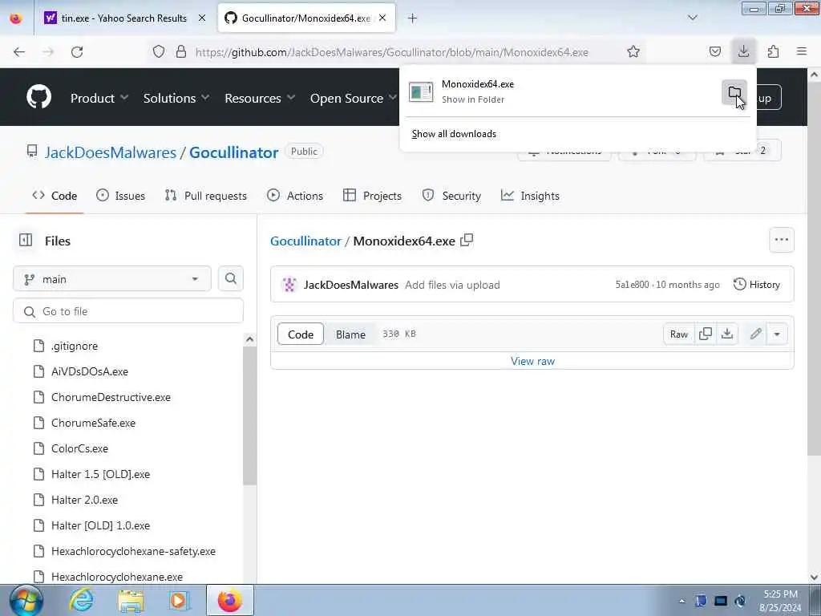Screen dimensions: 821x616
Task: Open the file History link
Action: pos(757,285)
